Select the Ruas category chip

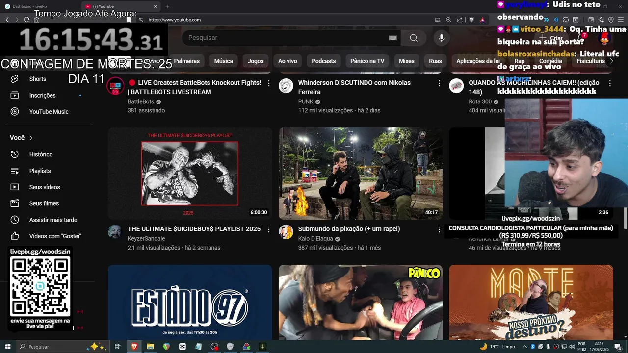coord(435,61)
